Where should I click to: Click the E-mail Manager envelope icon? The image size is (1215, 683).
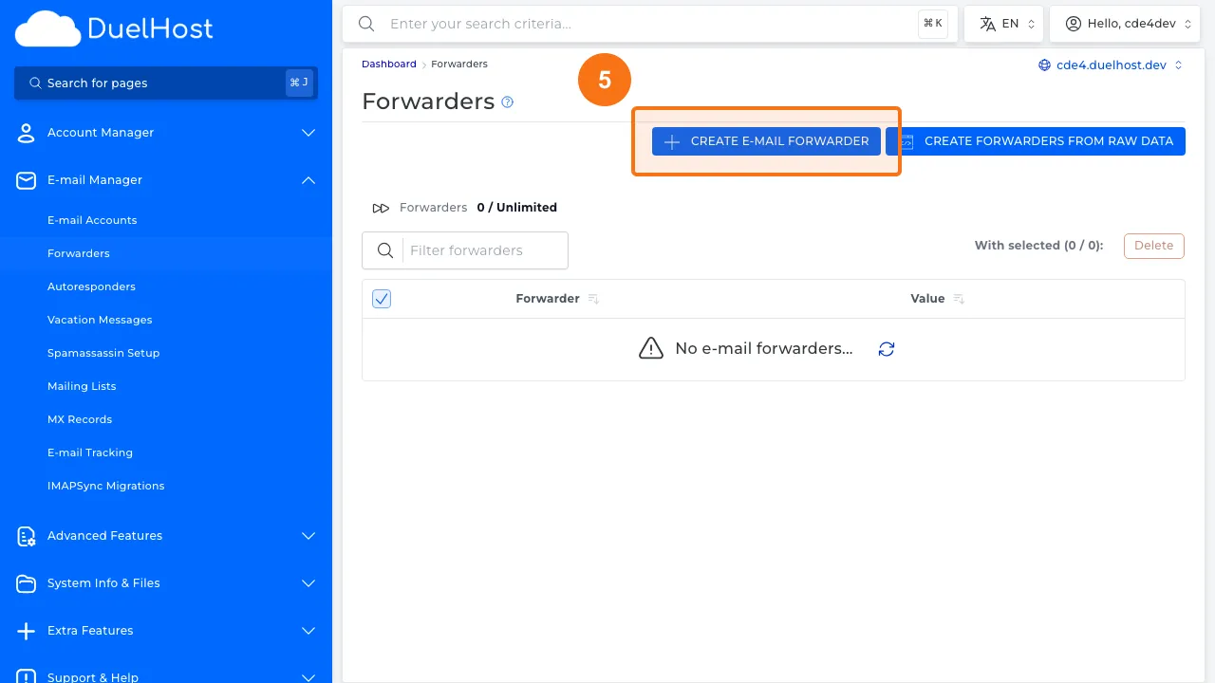click(x=26, y=180)
